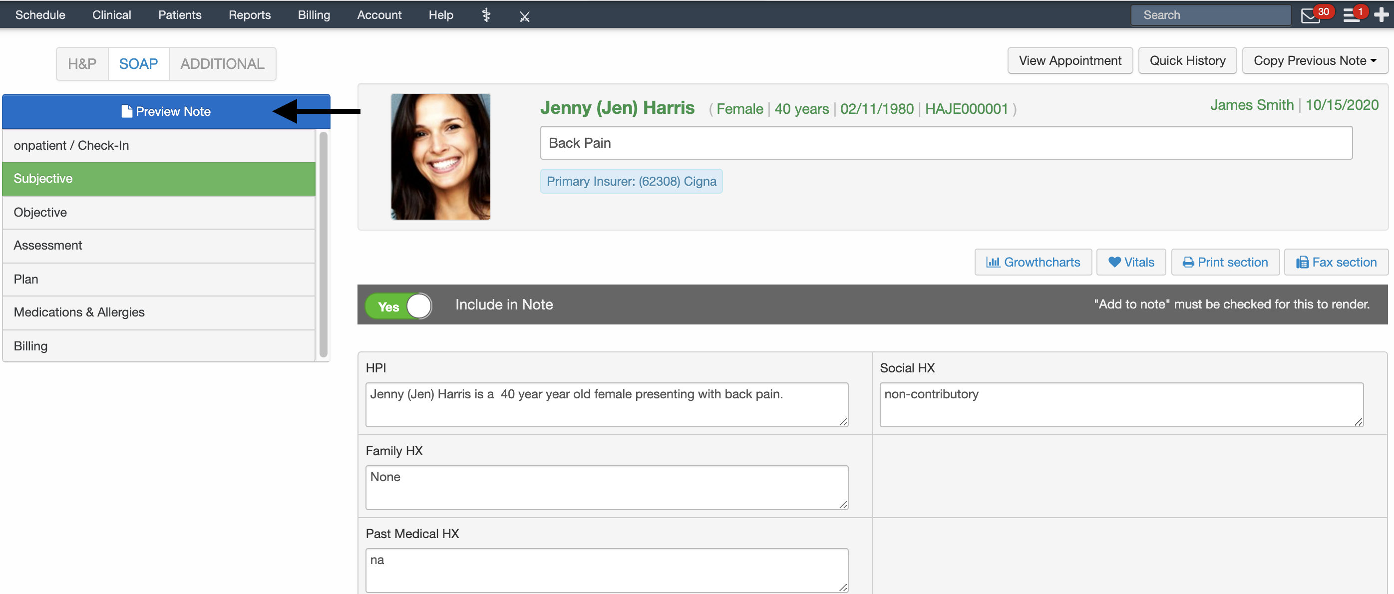Click Quick History button
This screenshot has height=594, width=1394.
coord(1187,60)
